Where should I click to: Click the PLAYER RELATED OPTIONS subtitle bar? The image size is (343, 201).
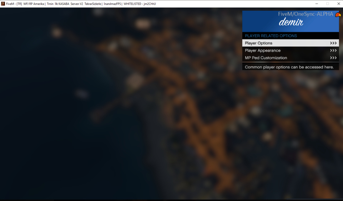[291, 36]
